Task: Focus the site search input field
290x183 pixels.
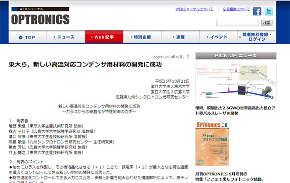Action: 237,23
